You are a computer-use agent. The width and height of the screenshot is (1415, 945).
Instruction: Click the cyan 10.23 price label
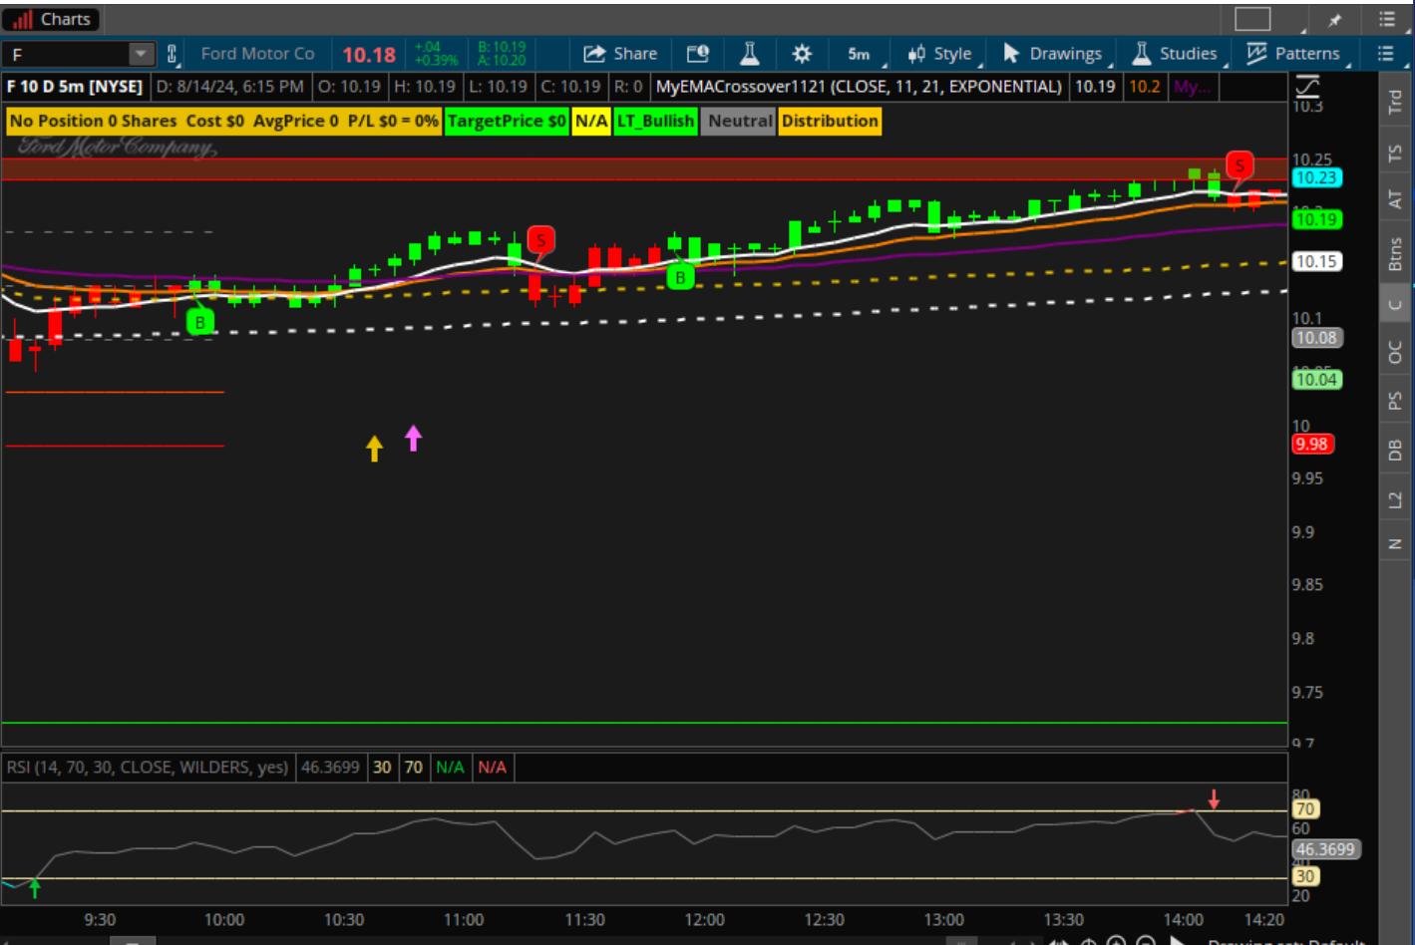tap(1316, 178)
